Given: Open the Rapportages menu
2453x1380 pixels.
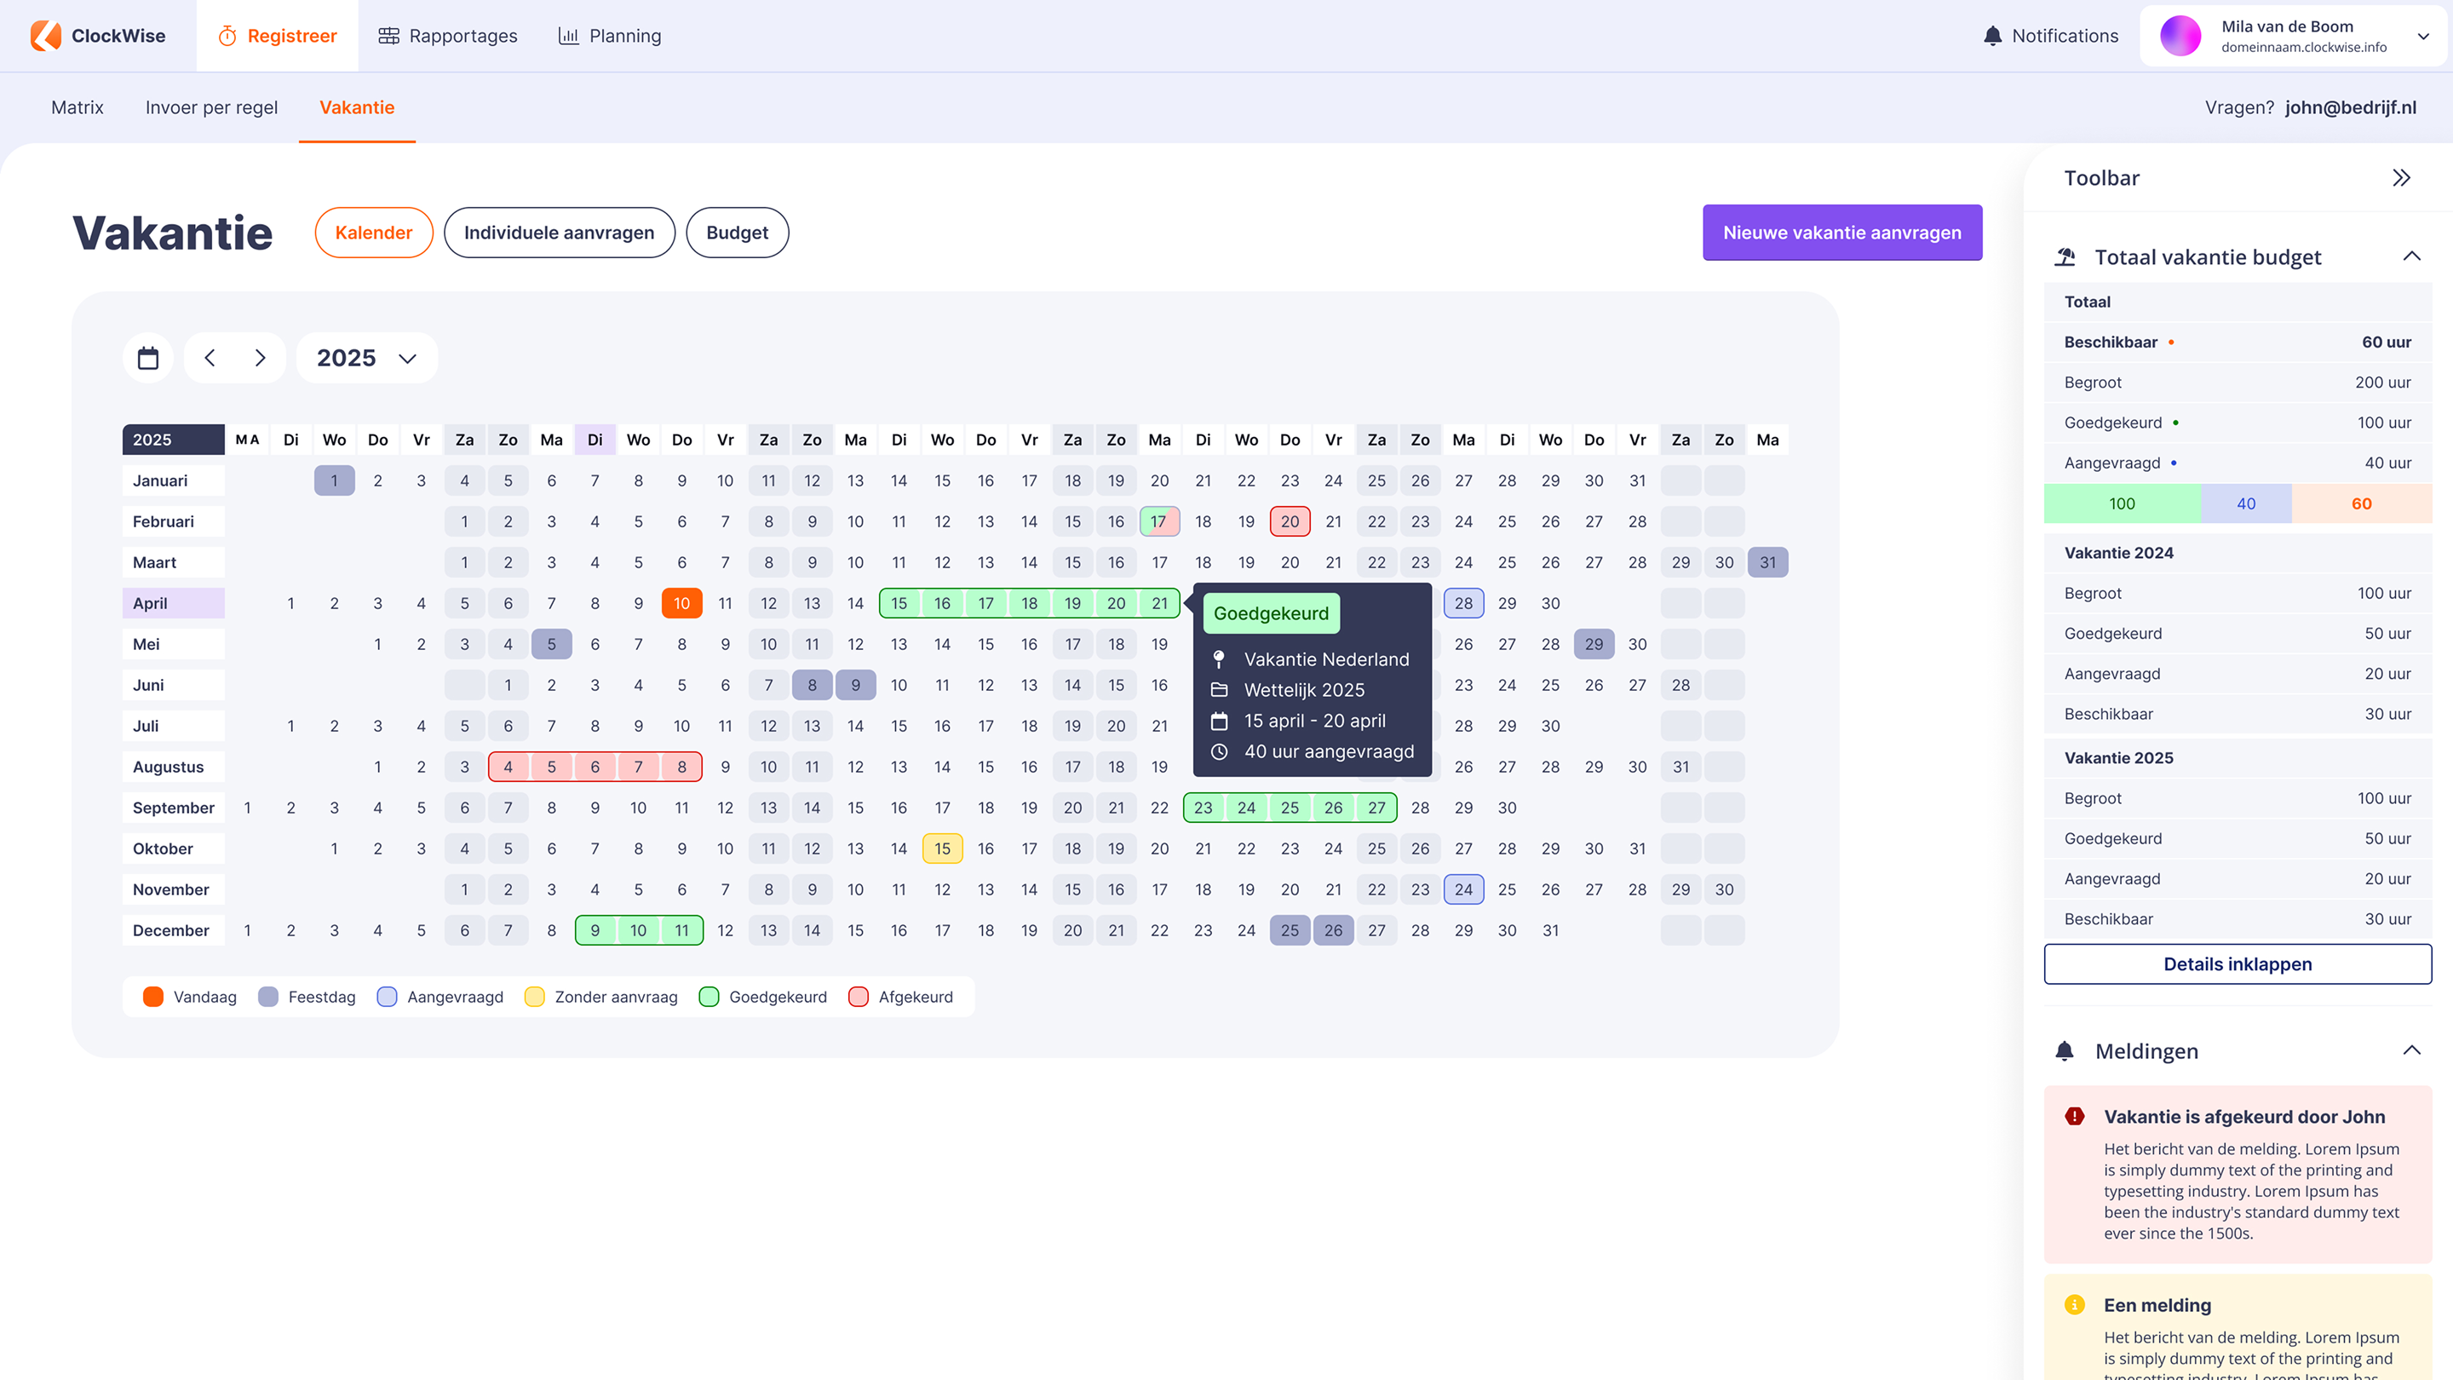Looking at the screenshot, I should [447, 36].
